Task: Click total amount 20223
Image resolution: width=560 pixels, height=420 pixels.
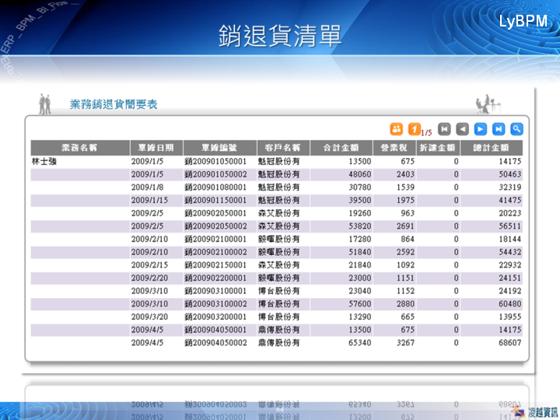Action: click(x=510, y=213)
